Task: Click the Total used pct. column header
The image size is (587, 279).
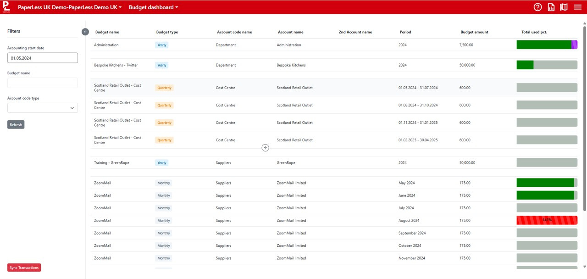Action: click(534, 32)
